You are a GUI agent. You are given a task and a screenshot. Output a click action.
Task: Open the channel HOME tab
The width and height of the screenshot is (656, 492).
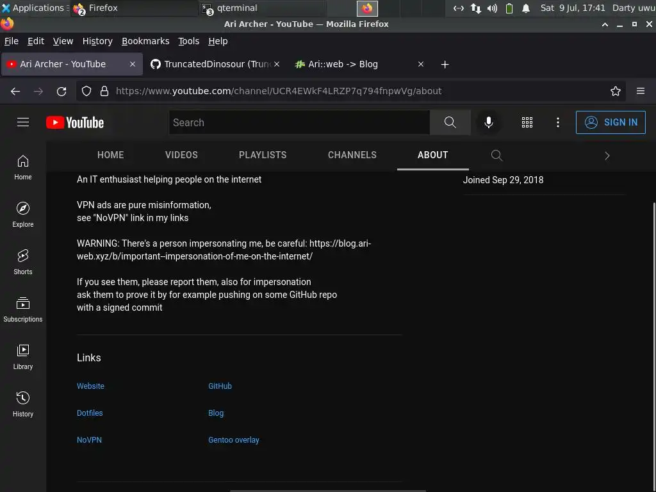coord(110,155)
